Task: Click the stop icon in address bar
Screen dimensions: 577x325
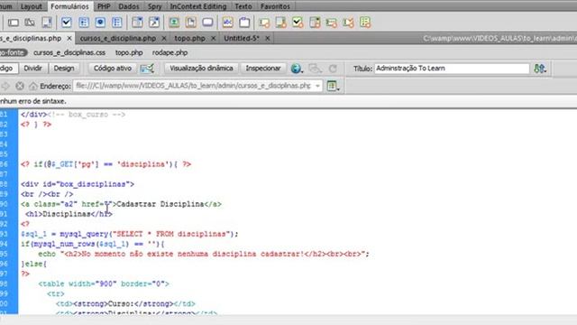Action: 20,86
